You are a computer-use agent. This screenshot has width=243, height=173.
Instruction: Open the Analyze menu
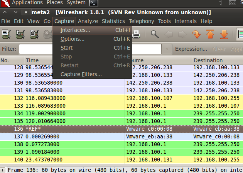[x=88, y=21]
